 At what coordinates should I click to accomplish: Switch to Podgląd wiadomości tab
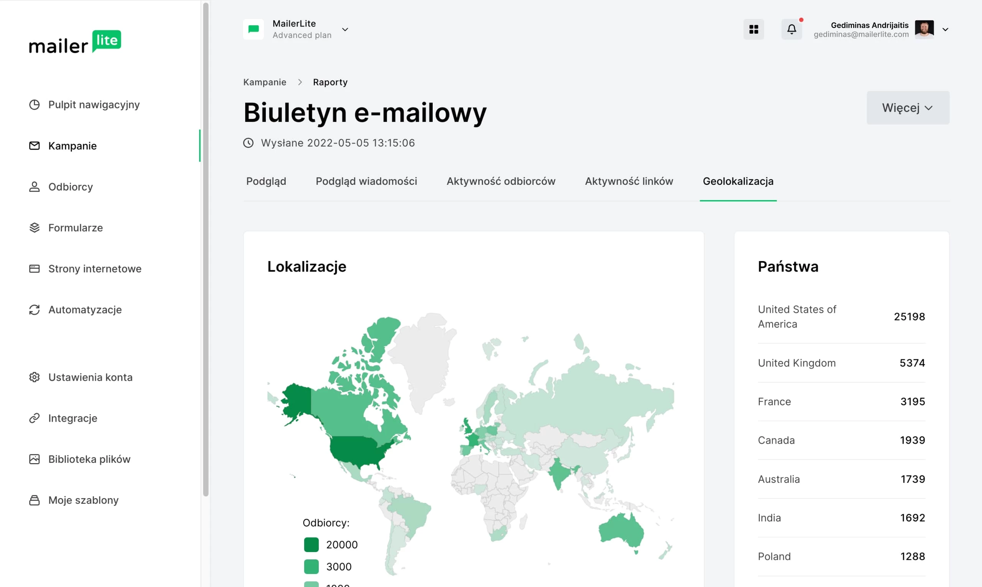[x=366, y=181]
